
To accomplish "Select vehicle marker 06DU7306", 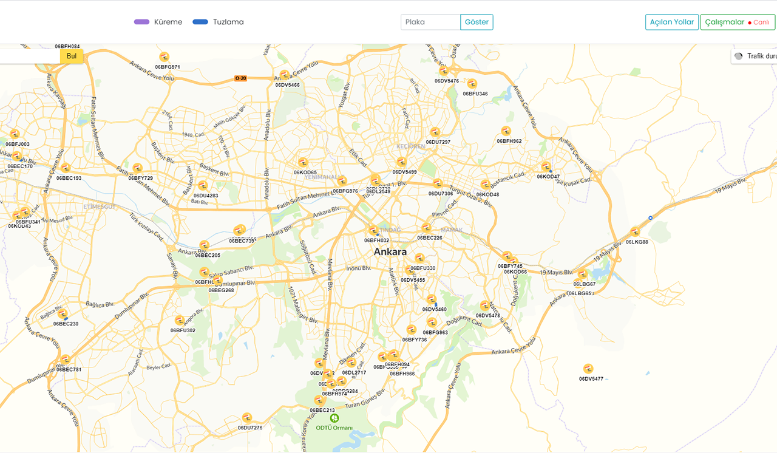I will 438,183.
